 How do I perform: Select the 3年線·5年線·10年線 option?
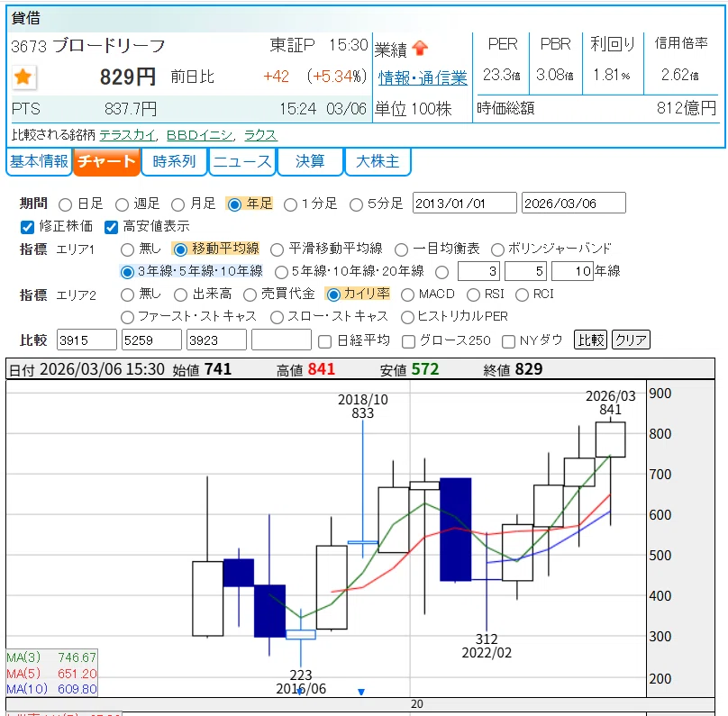127,272
